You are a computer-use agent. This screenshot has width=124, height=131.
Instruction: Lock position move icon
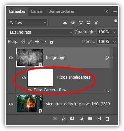tap(37, 42)
